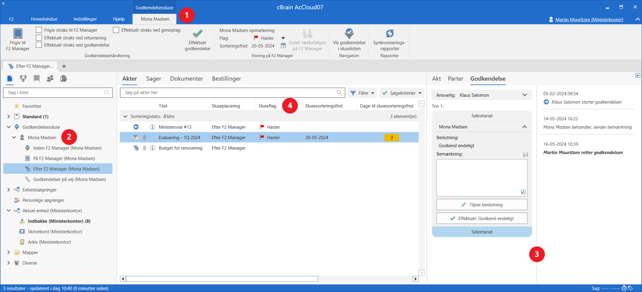Select Budget for renovering row
The width and height of the screenshot is (642, 292).
269,148
